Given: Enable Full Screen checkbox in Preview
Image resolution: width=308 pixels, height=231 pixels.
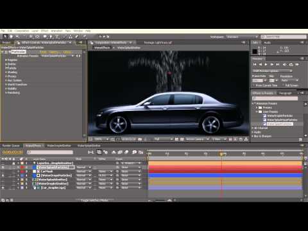Looking at the screenshot, I should (283, 85).
